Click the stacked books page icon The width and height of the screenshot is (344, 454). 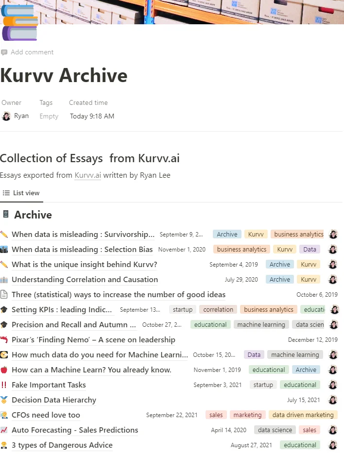19,22
